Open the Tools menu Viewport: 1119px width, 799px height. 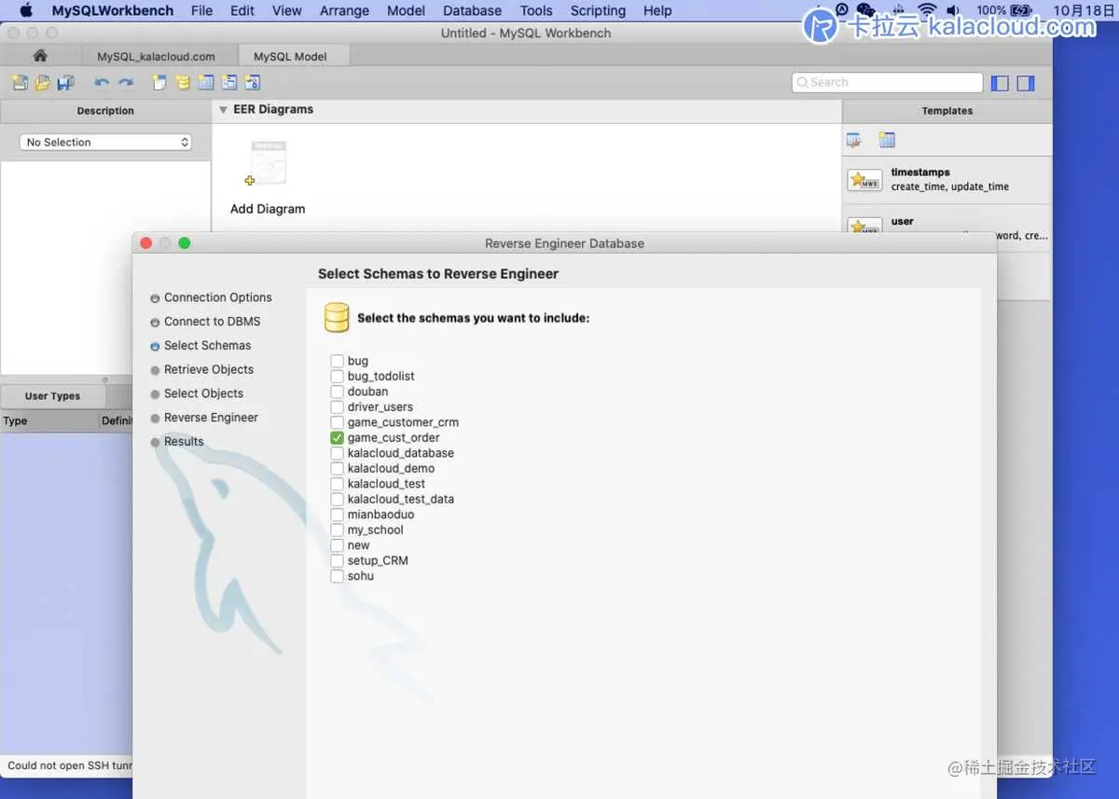point(536,10)
